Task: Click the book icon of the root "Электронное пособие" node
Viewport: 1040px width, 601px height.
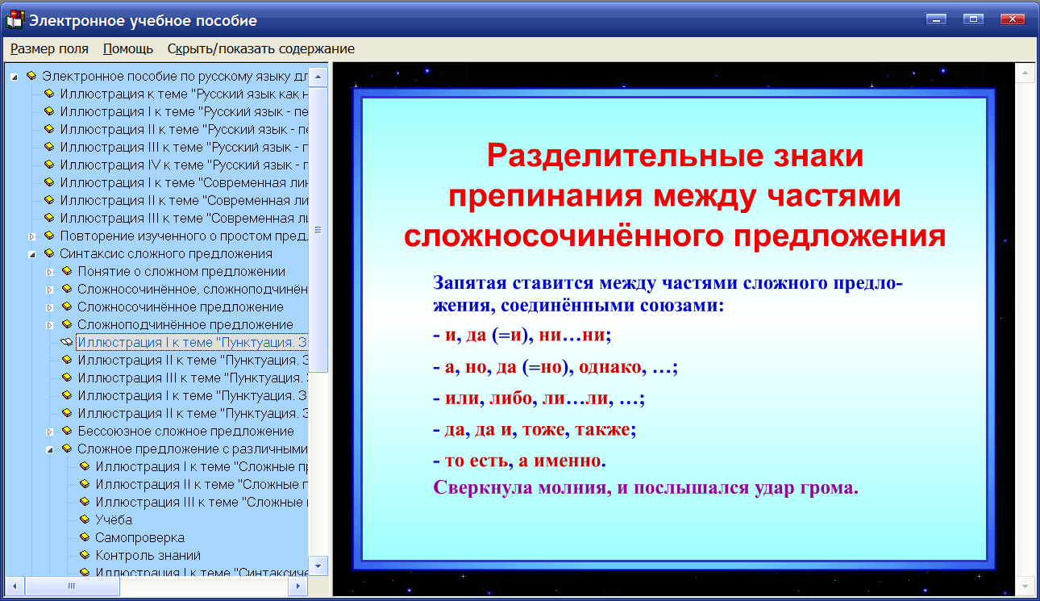Action: (31, 76)
